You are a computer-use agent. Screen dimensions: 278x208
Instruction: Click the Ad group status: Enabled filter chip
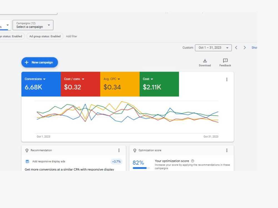pos(45,36)
